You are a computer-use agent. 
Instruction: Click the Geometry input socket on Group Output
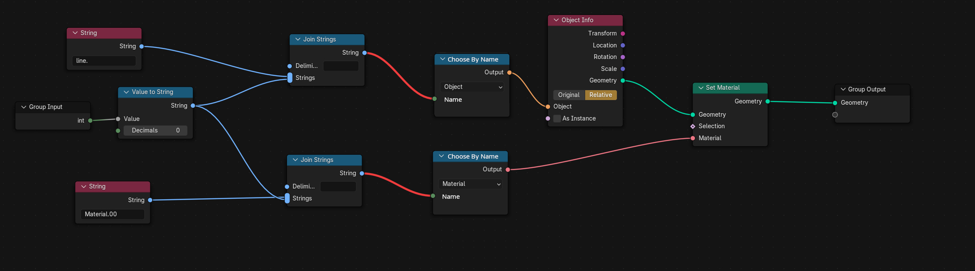pyautogui.click(x=835, y=103)
